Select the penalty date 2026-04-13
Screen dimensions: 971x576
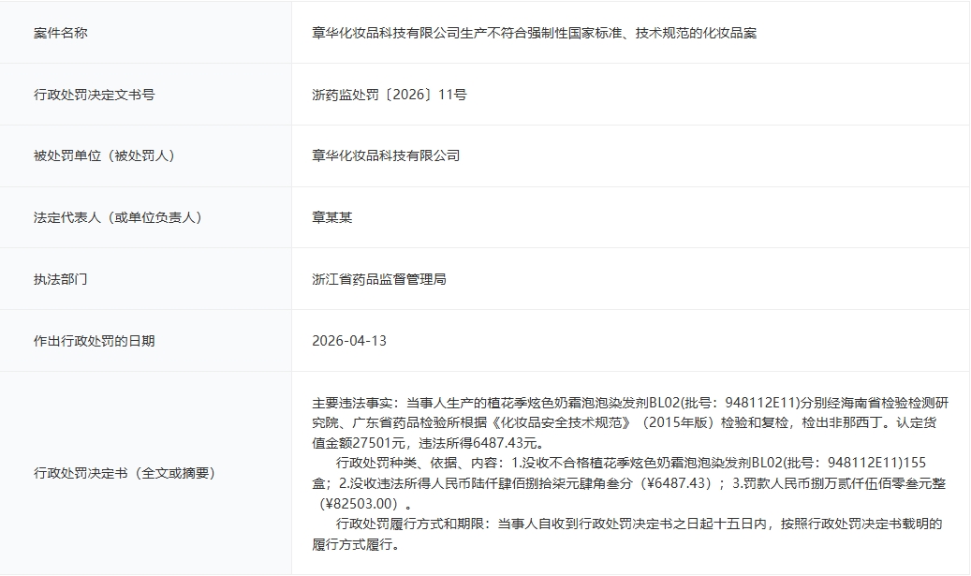coord(353,338)
